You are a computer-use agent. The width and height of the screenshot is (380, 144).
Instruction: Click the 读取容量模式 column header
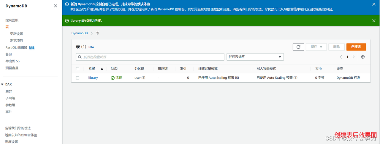pos(208,69)
